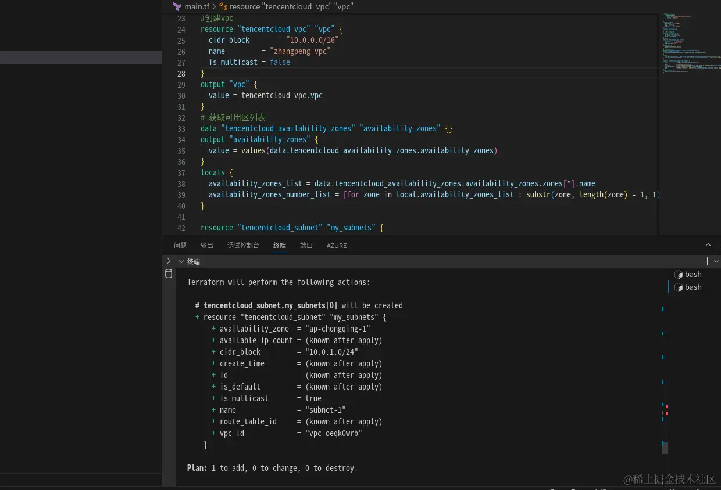This screenshot has width=721, height=490.
Task: Switch to the 问题 panel tab
Action: click(180, 246)
